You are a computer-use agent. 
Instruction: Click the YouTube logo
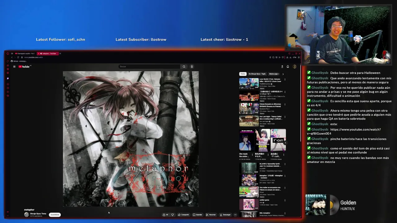[25, 67]
